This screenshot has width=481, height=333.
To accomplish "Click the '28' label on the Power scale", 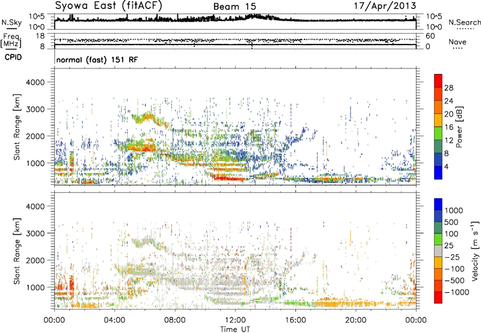I will [449, 88].
